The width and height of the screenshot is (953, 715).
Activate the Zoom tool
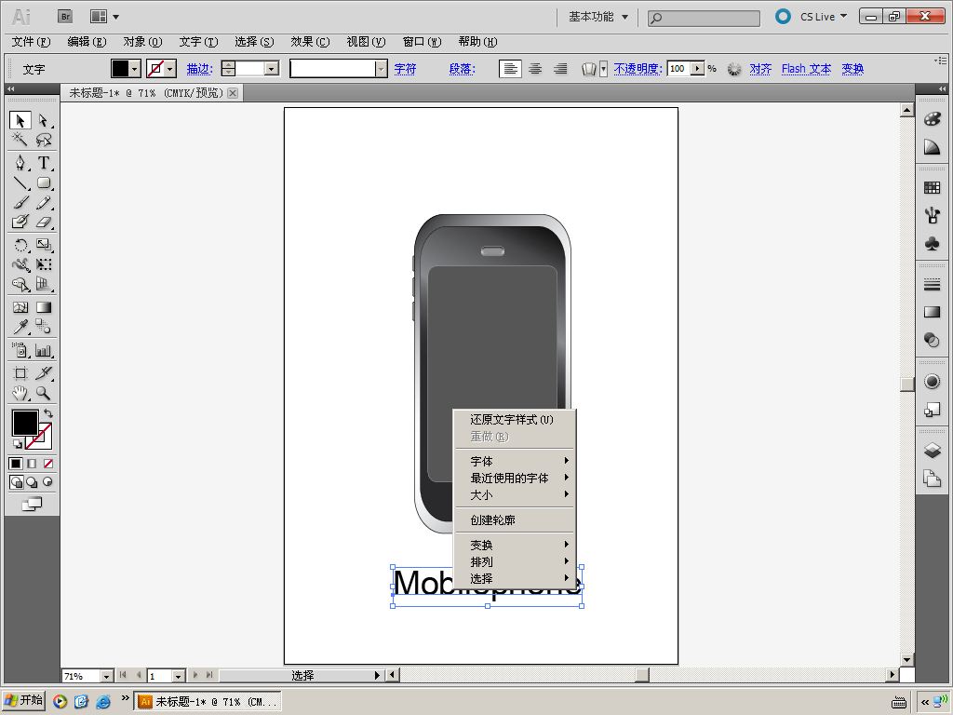43,394
